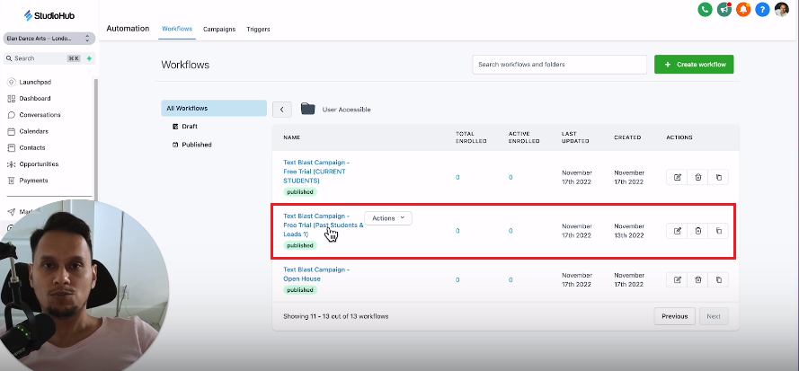Viewport: 799px width, 371px height.
Task: Click created date November 13th 2022
Action: tap(629, 231)
